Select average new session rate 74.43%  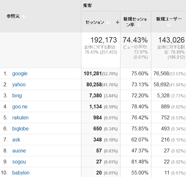(135, 40)
